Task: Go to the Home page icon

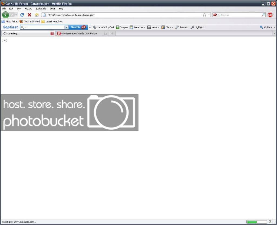Action: point(37,15)
